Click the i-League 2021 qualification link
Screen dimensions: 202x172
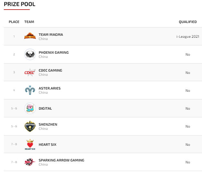(x=188, y=36)
